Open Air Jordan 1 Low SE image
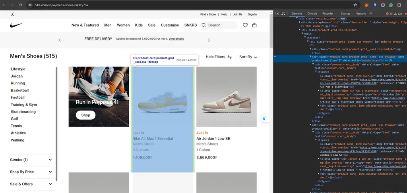407x193 pixels. pos(227,97)
